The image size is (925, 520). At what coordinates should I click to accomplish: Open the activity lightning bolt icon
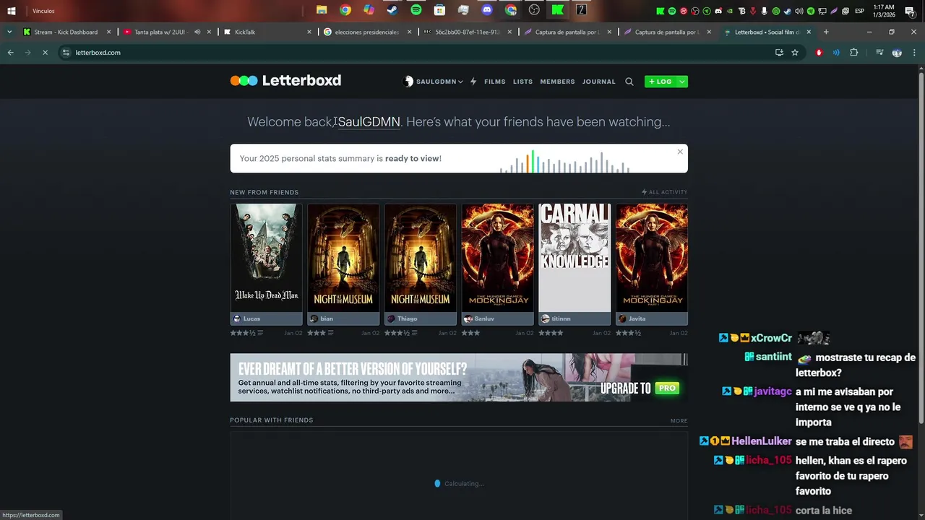pyautogui.click(x=473, y=82)
